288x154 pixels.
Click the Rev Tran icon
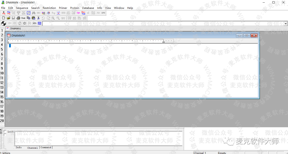pyautogui.click(x=83, y=13)
